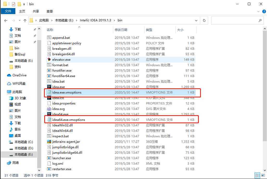The height and width of the screenshot is (179, 267).
Task: Click 此电脑 in the address path
Action: [44, 20]
